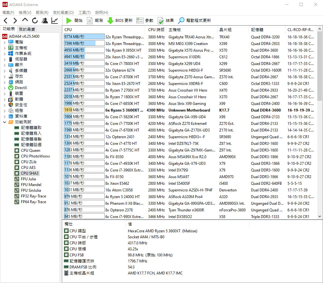Click the Forward navigation arrow
The height and width of the screenshot is (283, 323).
click(15, 21)
